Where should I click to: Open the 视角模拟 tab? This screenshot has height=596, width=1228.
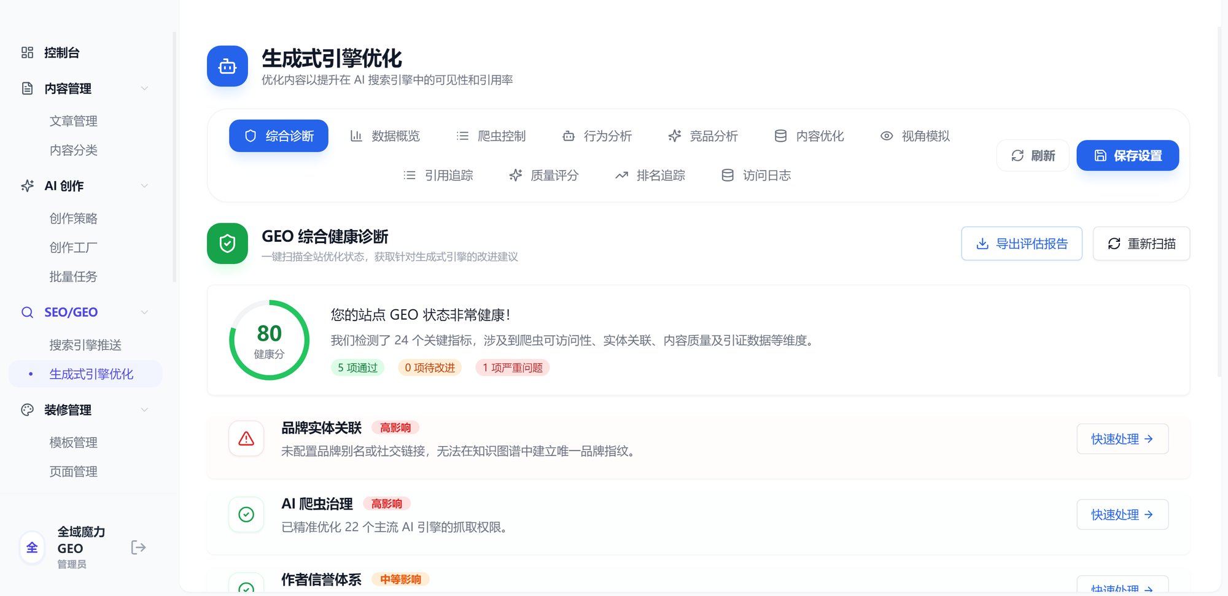click(x=915, y=136)
